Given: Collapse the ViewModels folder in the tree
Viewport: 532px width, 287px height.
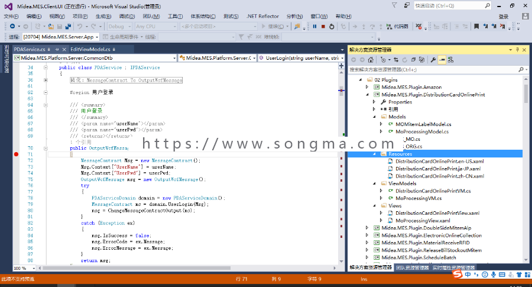Looking at the screenshot, I should coord(374,183).
